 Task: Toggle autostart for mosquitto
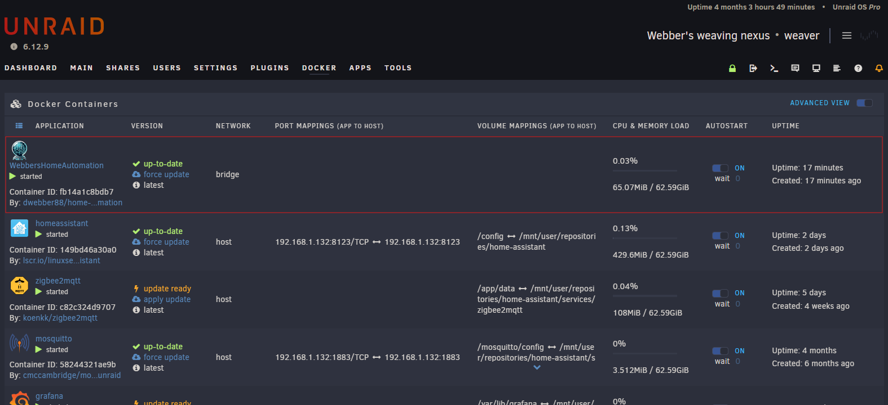click(x=720, y=351)
